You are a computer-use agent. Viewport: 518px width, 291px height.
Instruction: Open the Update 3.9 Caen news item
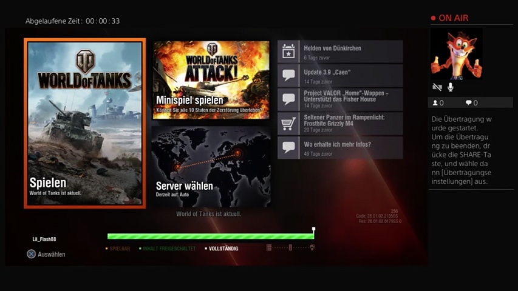[352, 76]
